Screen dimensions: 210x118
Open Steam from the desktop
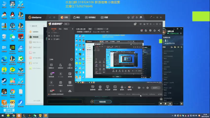pyautogui.click(x=4, y=82)
